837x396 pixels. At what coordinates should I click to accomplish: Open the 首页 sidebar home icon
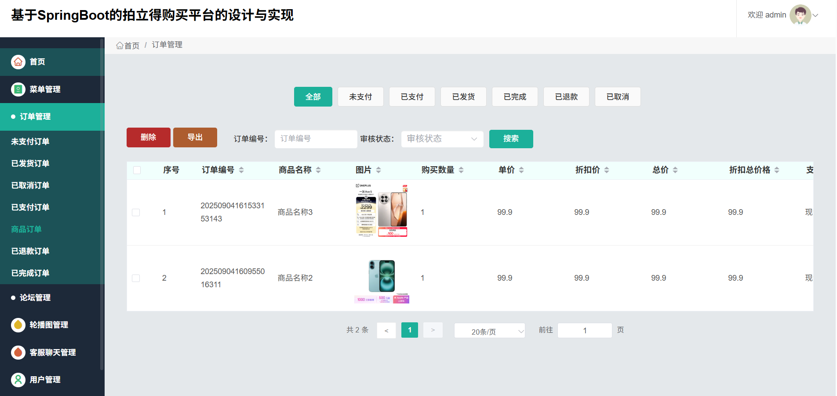(18, 62)
